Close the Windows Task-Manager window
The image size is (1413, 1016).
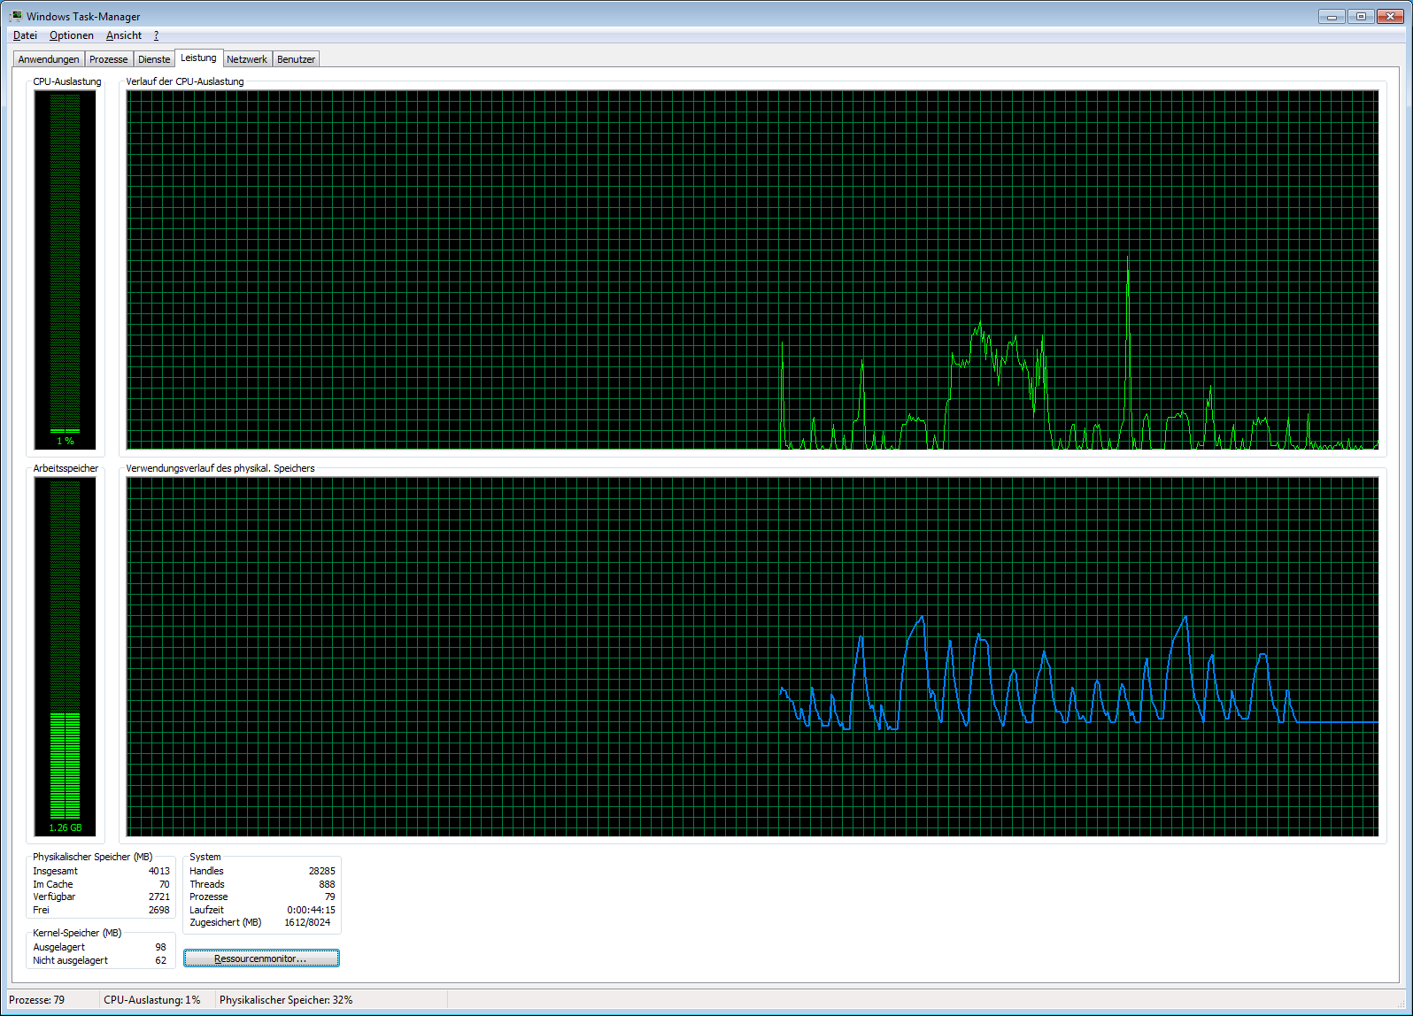coord(1390,16)
